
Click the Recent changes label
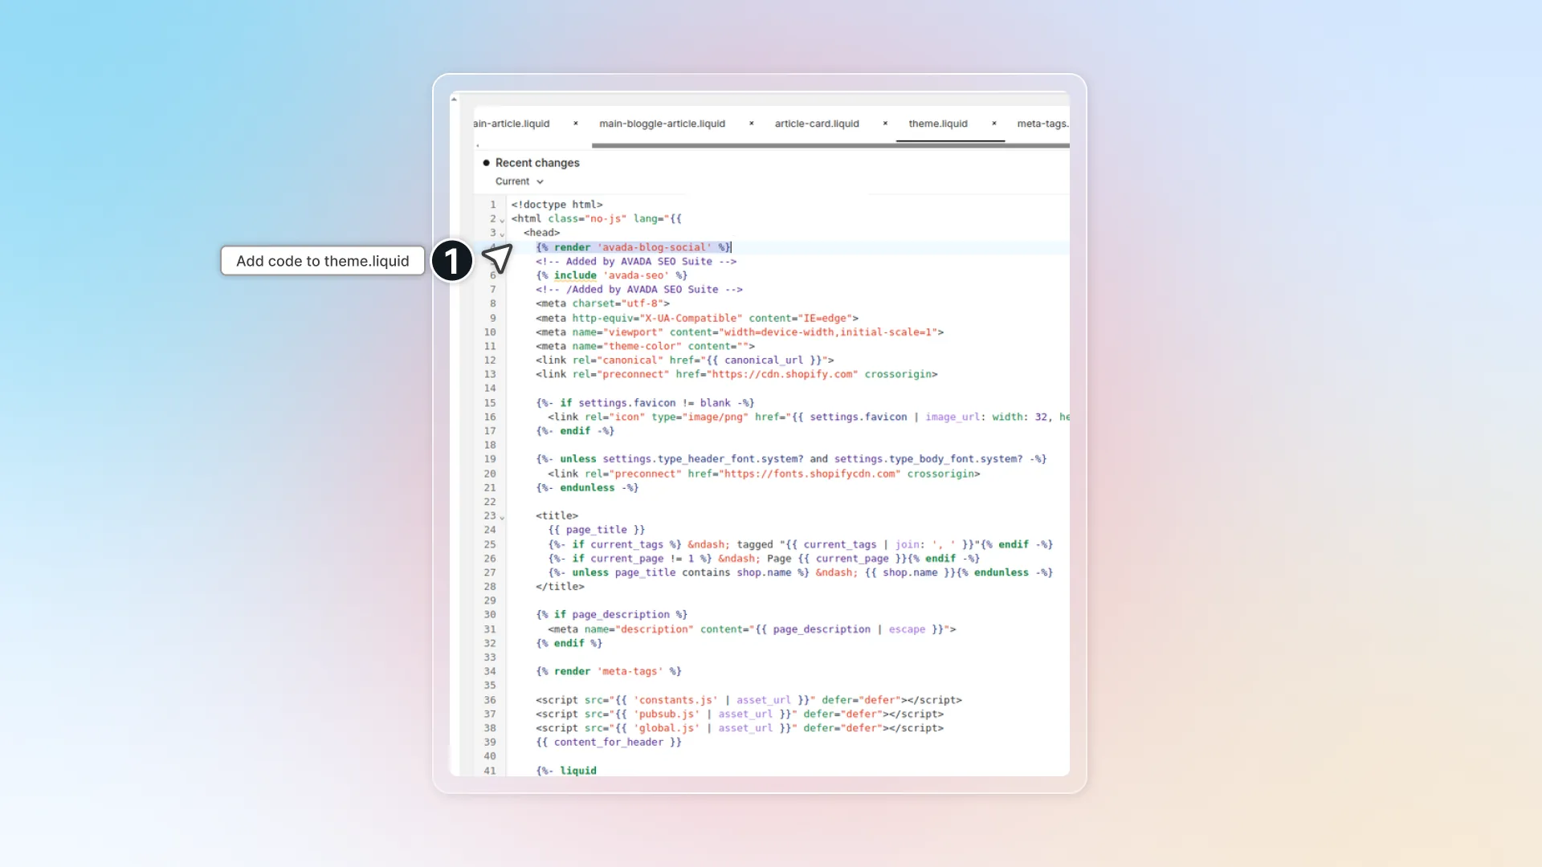pyautogui.click(x=537, y=163)
